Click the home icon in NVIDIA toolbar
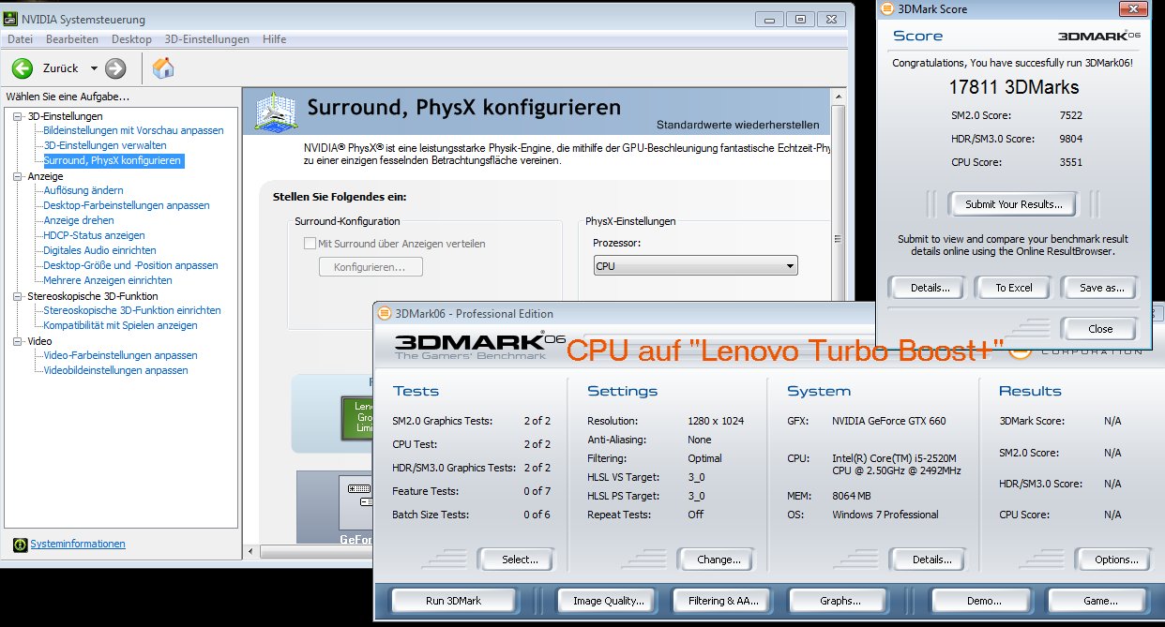 click(x=163, y=67)
